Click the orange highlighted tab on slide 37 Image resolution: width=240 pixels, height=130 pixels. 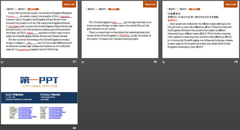point(33,9)
